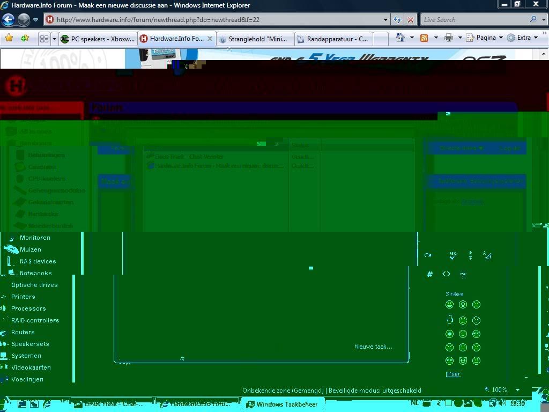
Task: Select the Videokaarten category
Action: [31, 367]
